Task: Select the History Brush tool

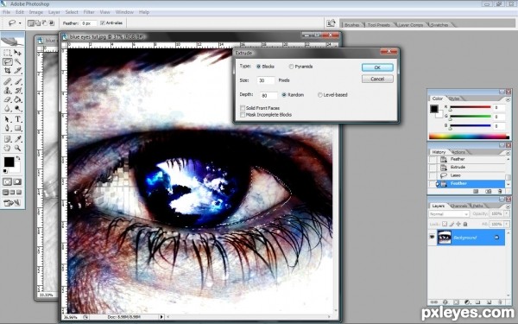Action: [x=17, y=90]
